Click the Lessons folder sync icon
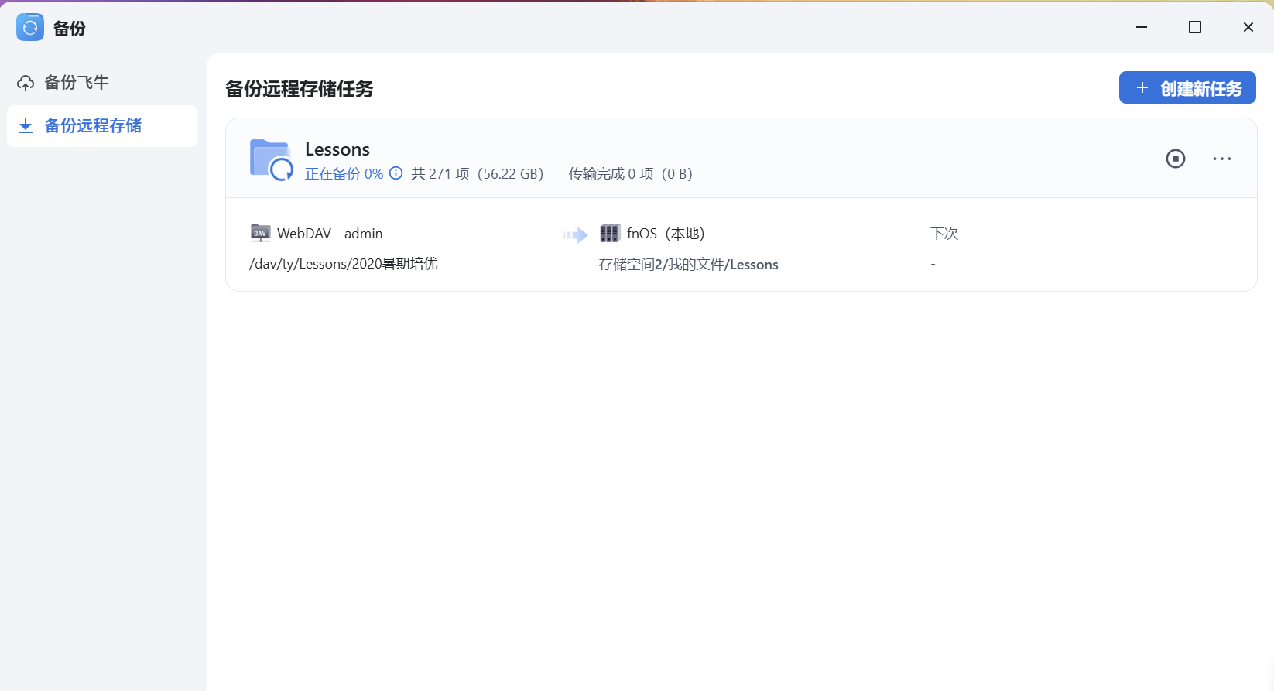Image resolution: width=1274 pixels, height=691 pixels. tap(272, 160)
